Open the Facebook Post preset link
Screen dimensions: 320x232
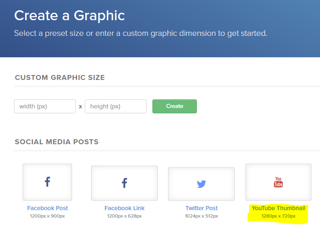click(x=47, y=208)
